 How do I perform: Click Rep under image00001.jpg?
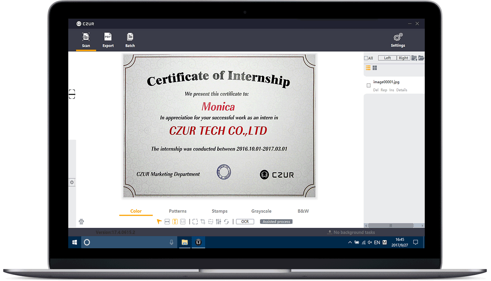click(x=384, y=90)
